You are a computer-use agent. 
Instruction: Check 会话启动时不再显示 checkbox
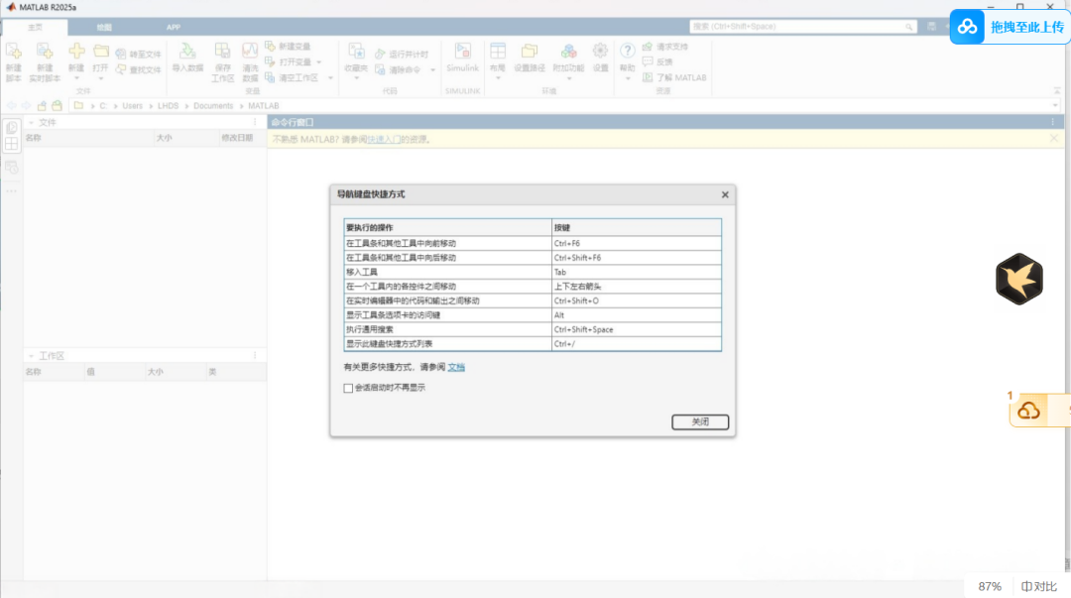348,388
